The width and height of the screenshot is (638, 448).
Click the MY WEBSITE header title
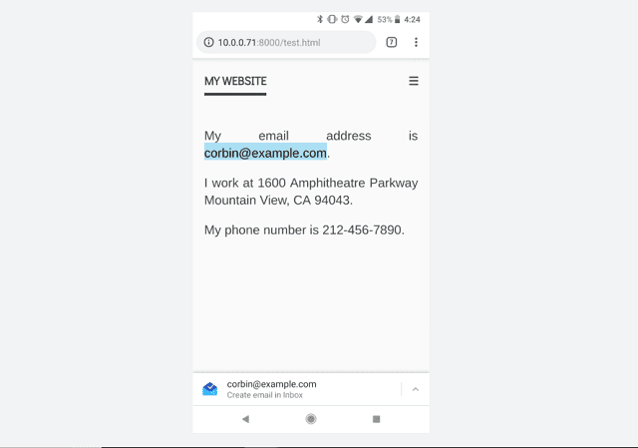pyautogui.click(x=235, y=81)
